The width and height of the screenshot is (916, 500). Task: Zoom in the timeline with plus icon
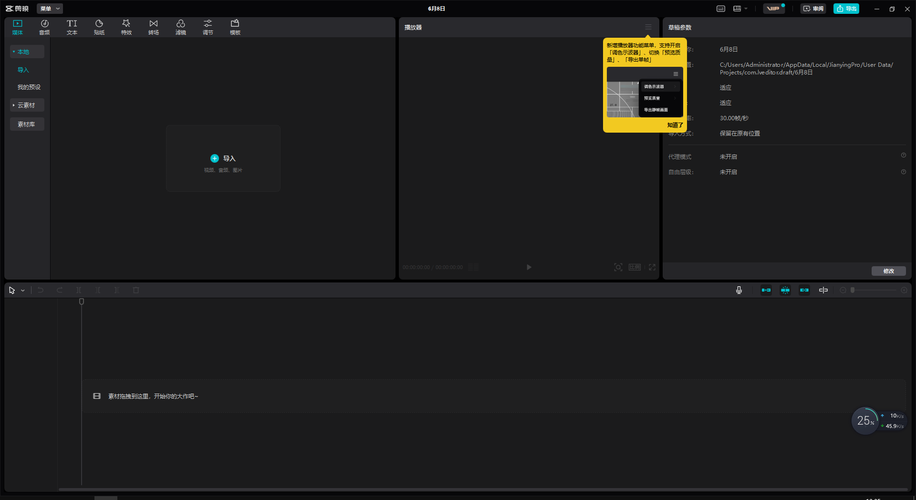pyautogui.click(x=904, y=290)
